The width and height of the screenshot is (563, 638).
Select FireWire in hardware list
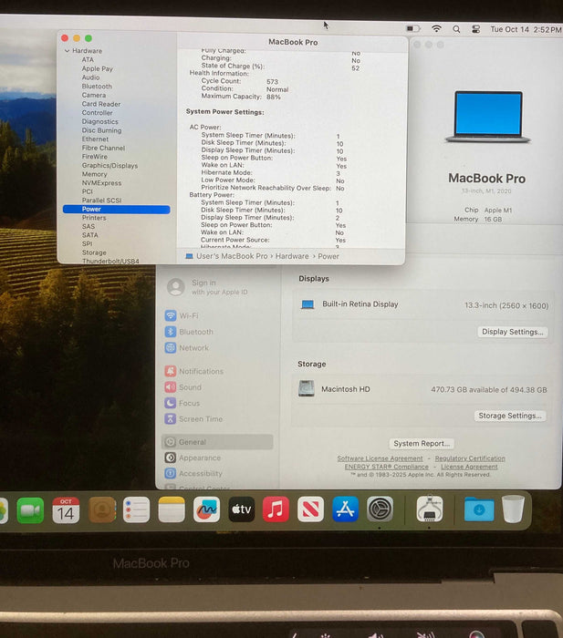click(95, 157)
